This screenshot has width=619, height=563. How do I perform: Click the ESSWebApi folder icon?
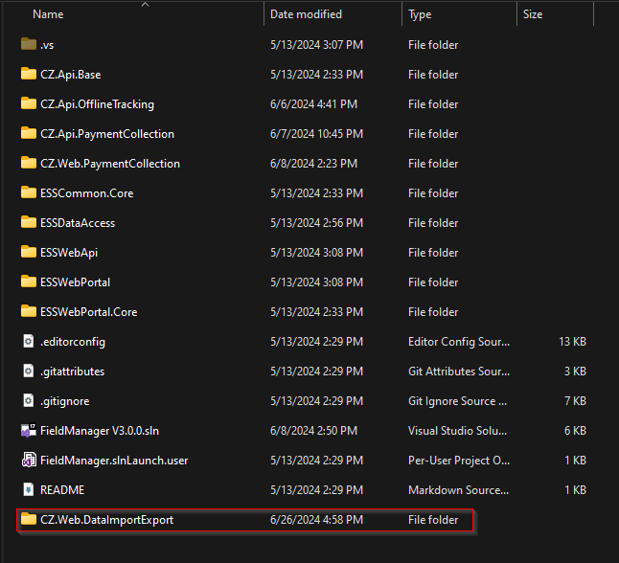pos(29,251)
